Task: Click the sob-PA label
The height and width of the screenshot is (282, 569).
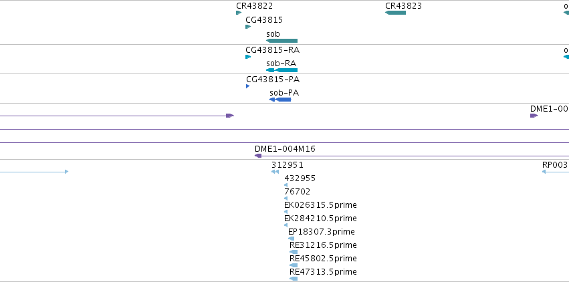Action: [284, 93]
